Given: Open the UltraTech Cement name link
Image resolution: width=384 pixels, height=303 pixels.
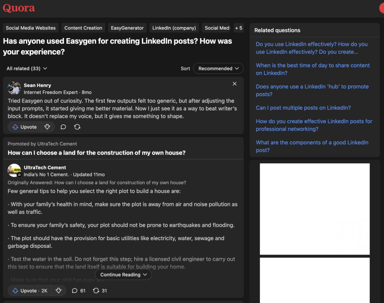Looking at the screenshot, I should [x=45, y=167].
